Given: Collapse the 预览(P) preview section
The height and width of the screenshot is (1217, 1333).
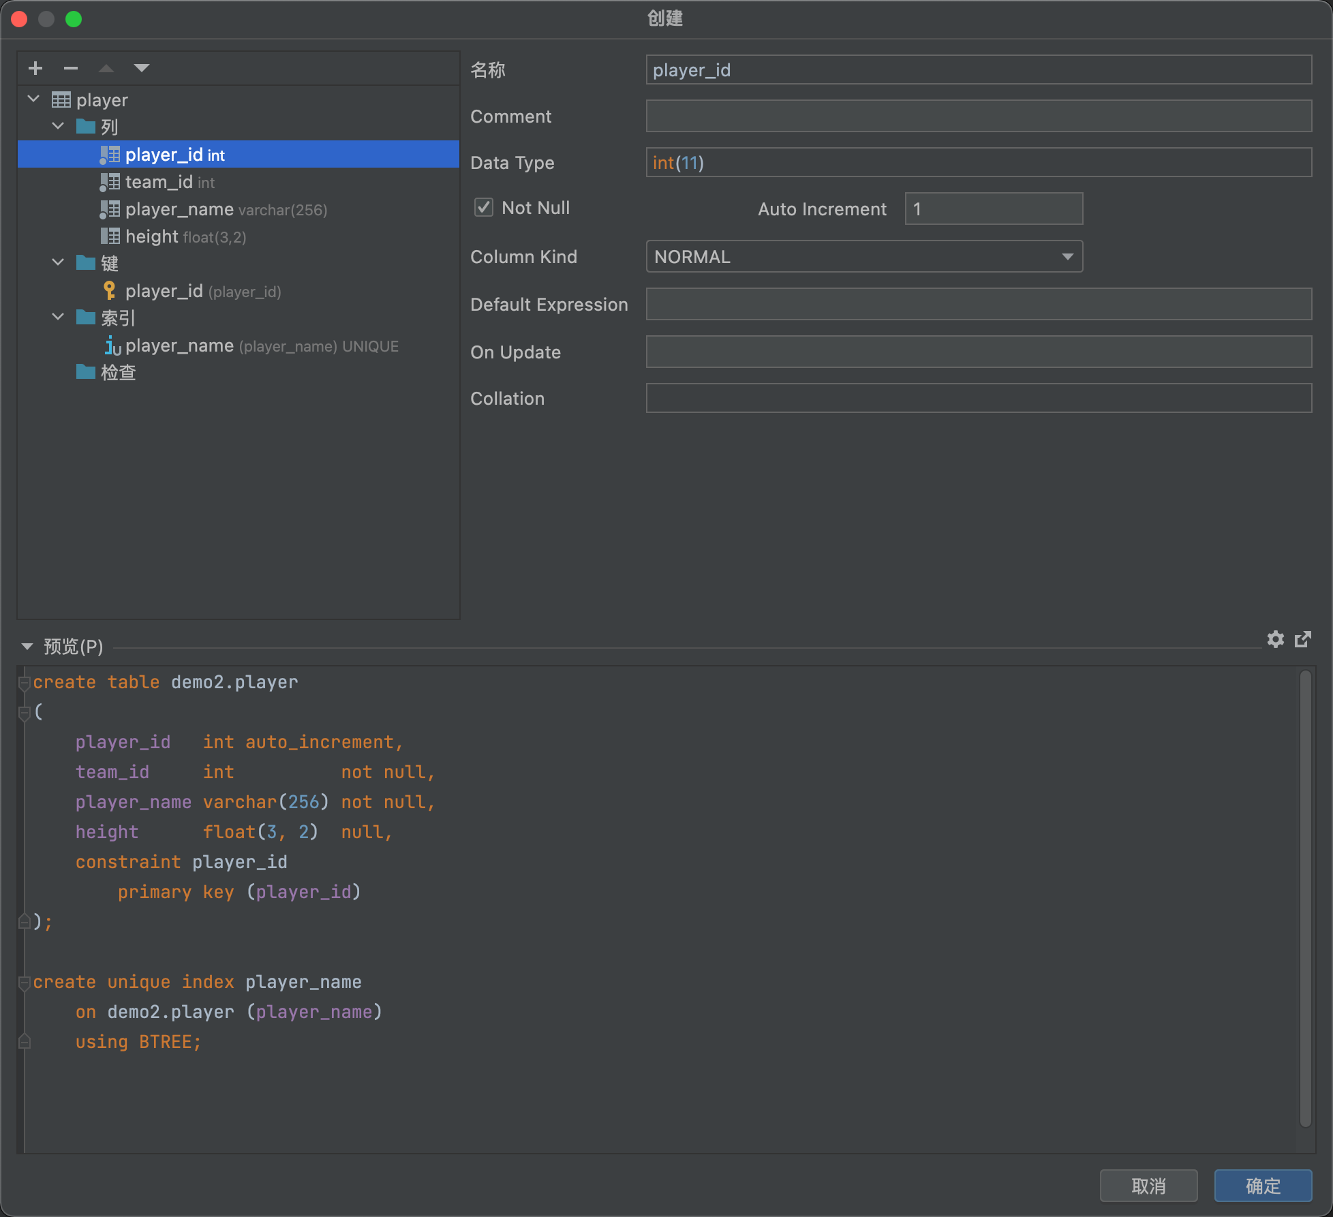Looking at the screenshot, I should click(27, 646).
